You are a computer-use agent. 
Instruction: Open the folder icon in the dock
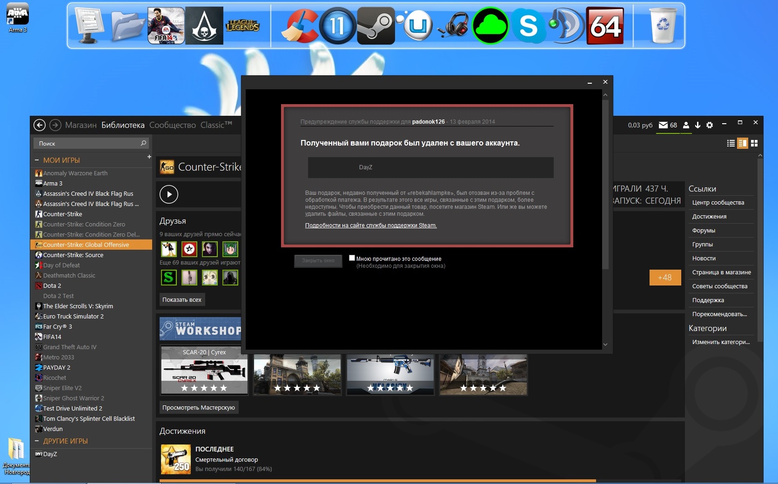point(128,26)
